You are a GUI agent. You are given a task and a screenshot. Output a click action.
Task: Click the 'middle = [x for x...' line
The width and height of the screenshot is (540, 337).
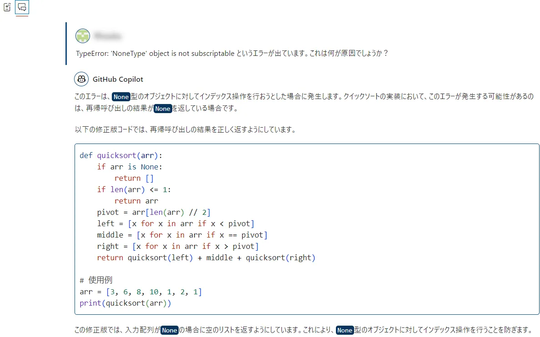point(182,235)
